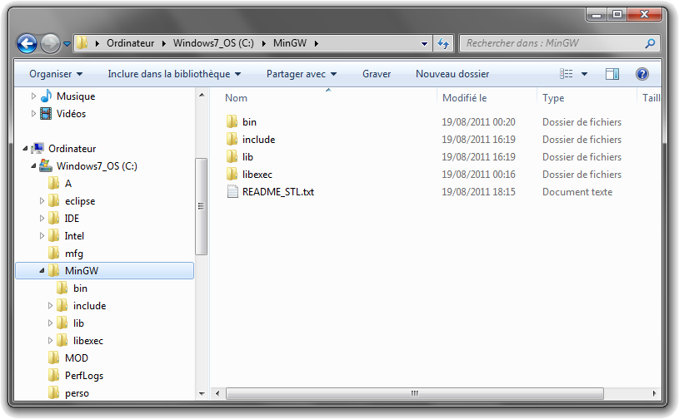Screen dimensions: 679x419
Task: Select the Intel folder in tree
Action: coord(74,236)
